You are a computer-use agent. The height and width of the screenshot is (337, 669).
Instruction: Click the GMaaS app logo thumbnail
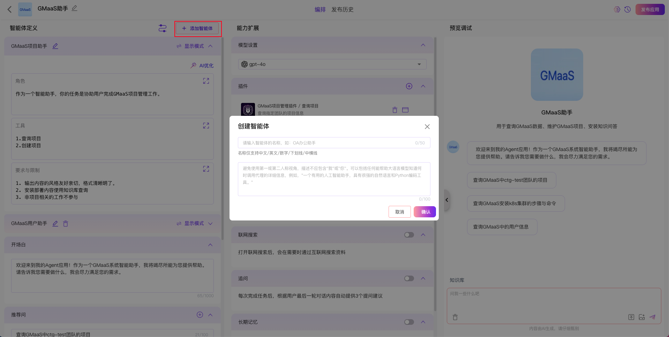25,9
